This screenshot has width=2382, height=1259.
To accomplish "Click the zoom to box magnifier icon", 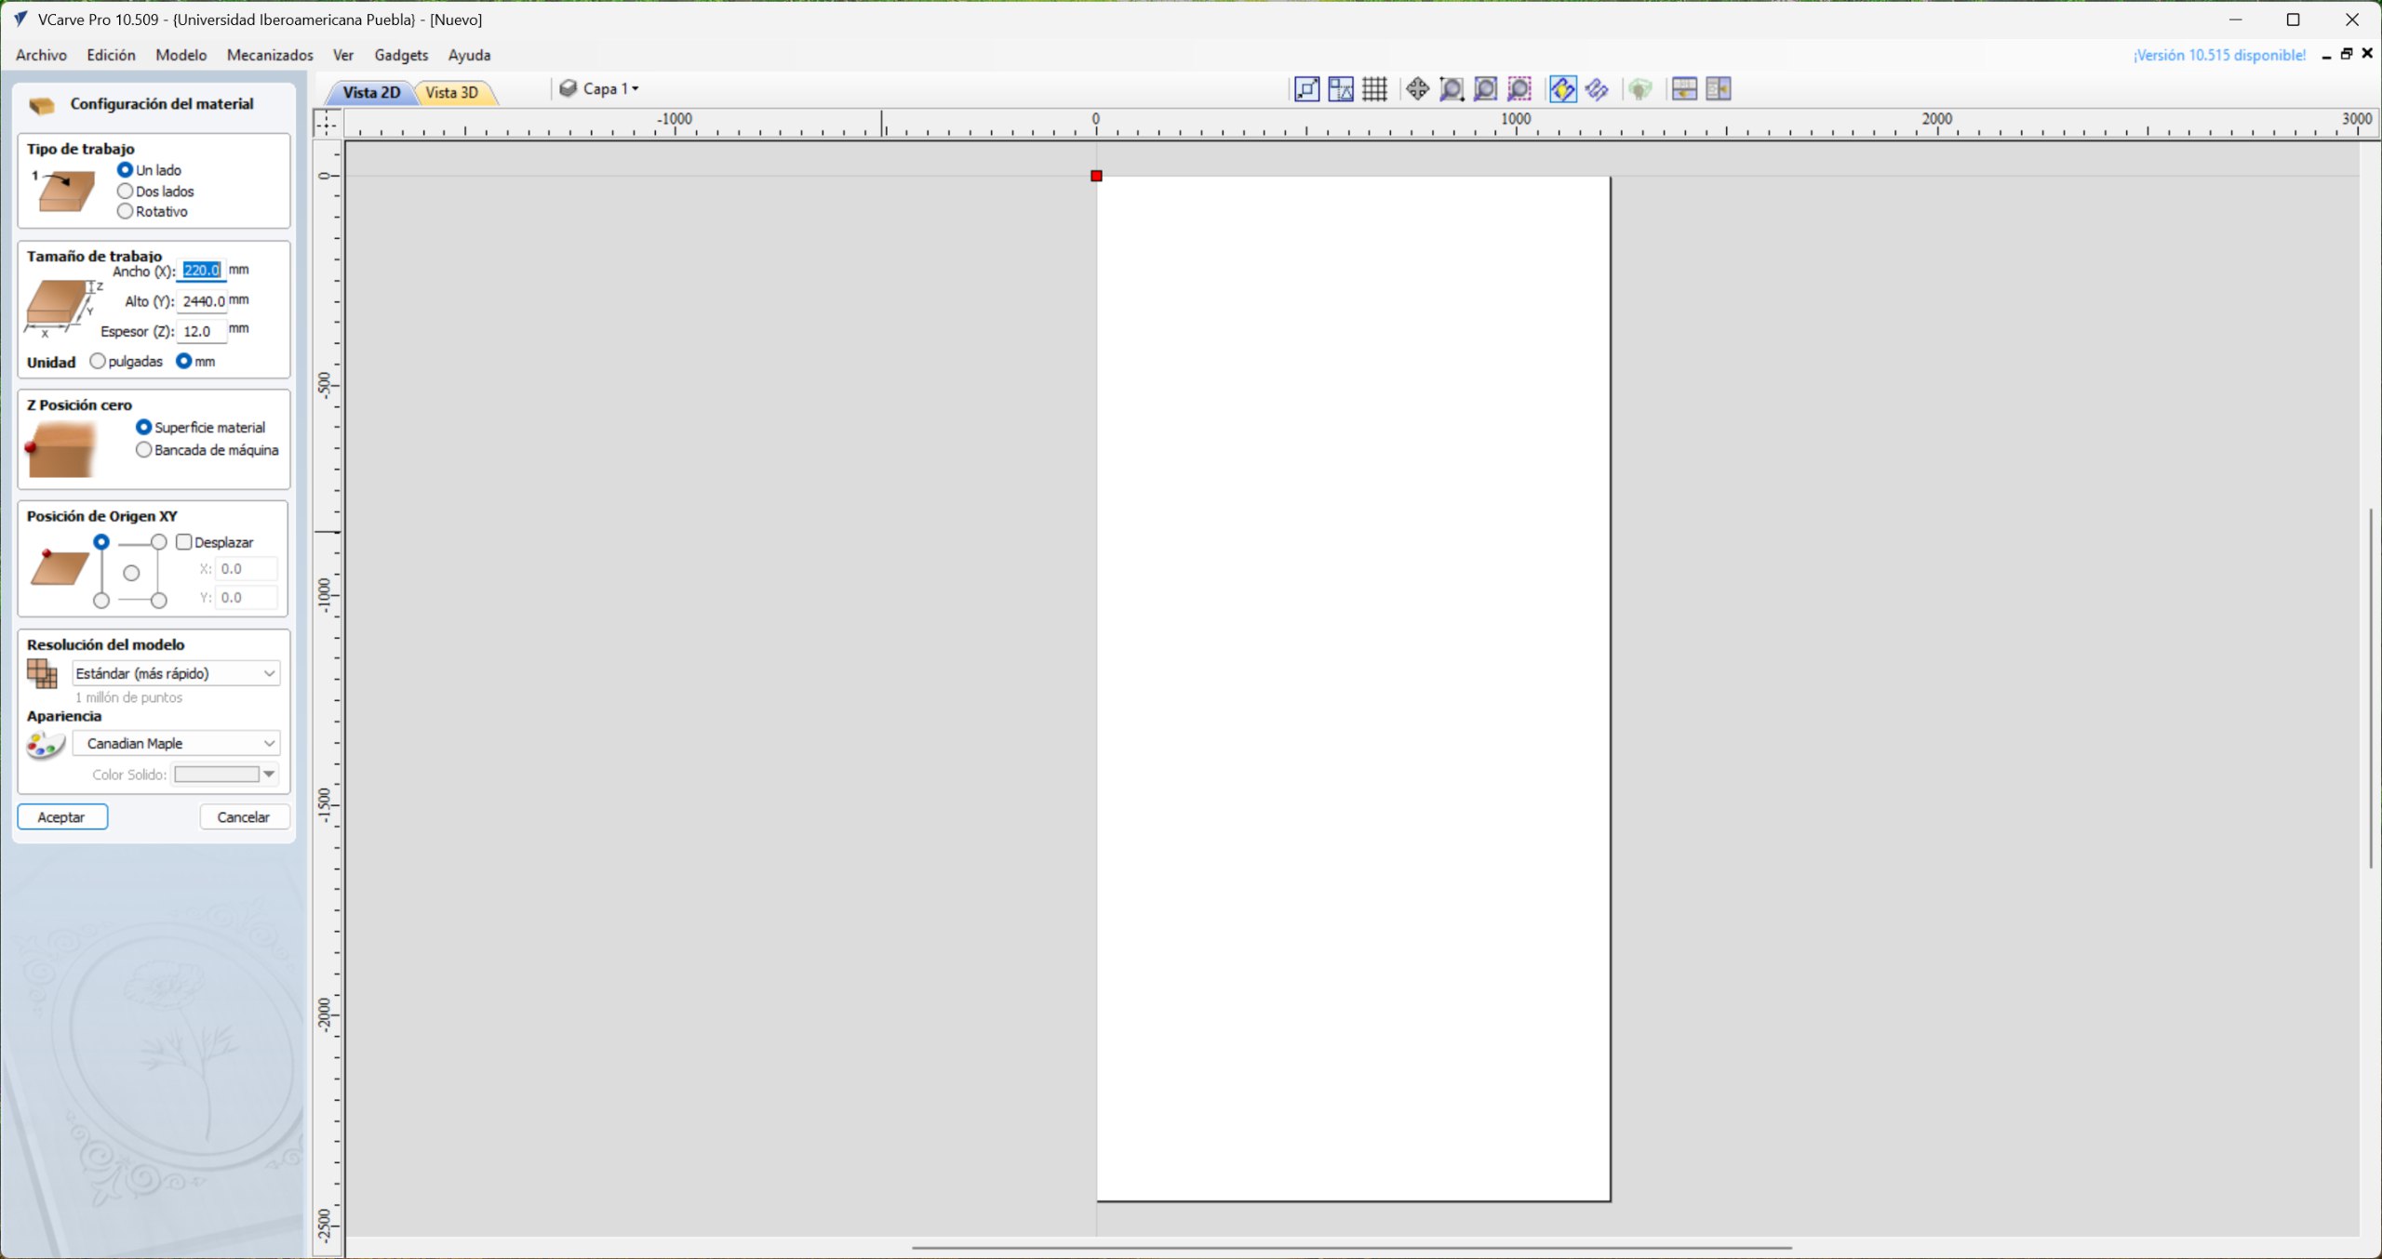I will click(1451, 89).
